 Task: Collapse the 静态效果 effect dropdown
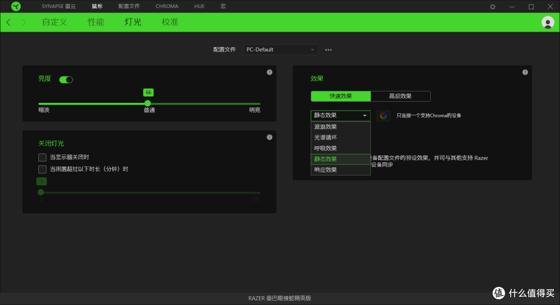340,115
